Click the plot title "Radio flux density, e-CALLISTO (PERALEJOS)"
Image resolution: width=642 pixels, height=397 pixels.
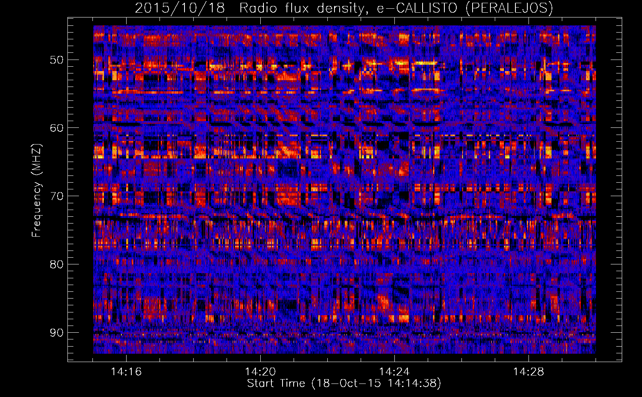(x=396, y=8)
